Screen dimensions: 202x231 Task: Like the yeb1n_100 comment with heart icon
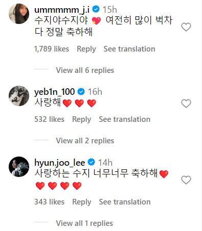pos(186,104)
